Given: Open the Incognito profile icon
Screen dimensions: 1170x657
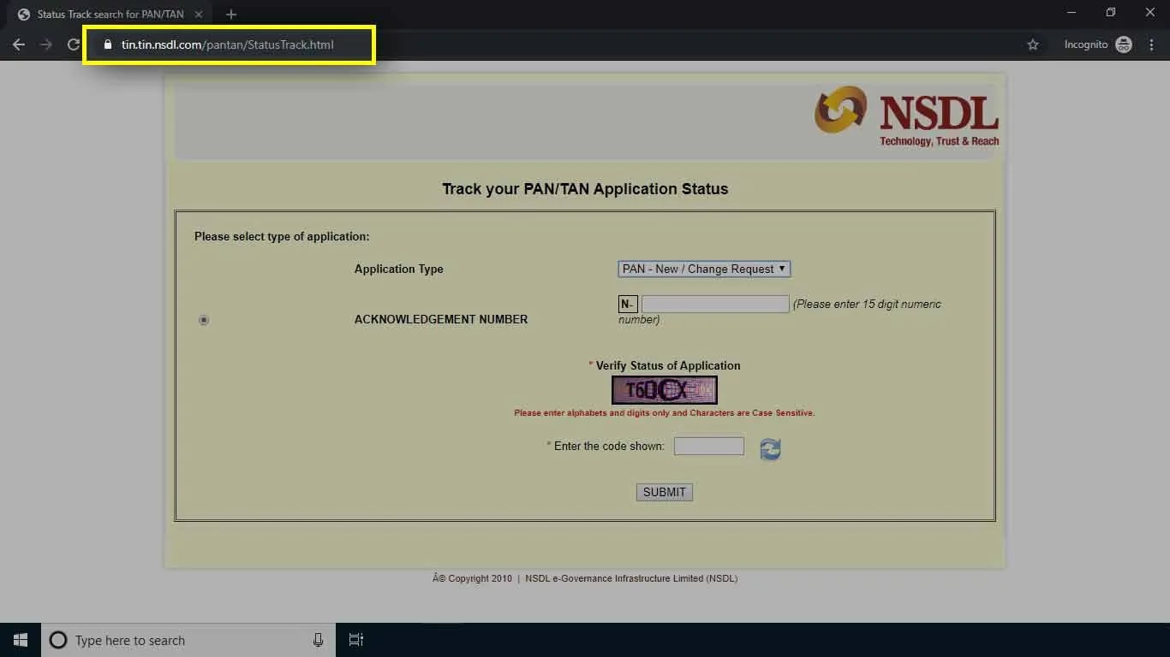Looking at the screenshot, I should [1124, 44].
